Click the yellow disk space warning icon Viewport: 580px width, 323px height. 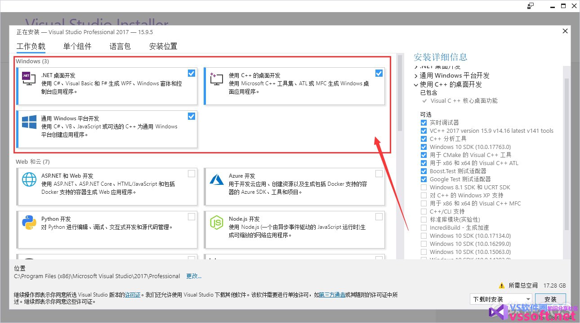(502, 285)
